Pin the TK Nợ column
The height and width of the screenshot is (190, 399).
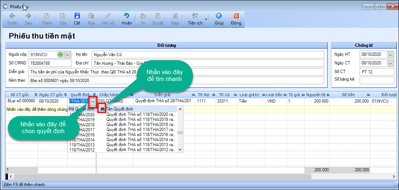pyautogui.click(x=214, y=95)
